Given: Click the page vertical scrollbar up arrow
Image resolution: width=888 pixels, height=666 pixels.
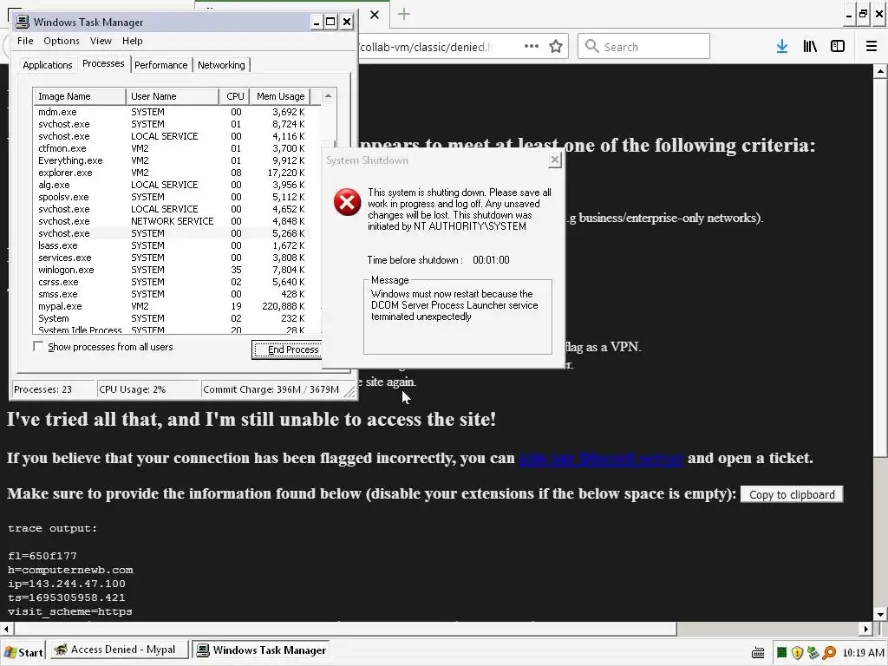Looking at the screenshot, I should coord(880,71).
